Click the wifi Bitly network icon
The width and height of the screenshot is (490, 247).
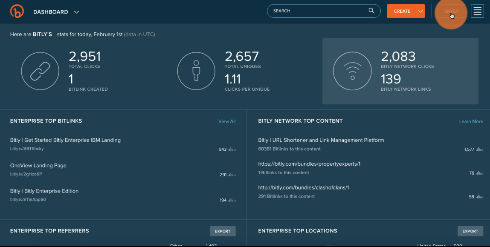point(352,71)
